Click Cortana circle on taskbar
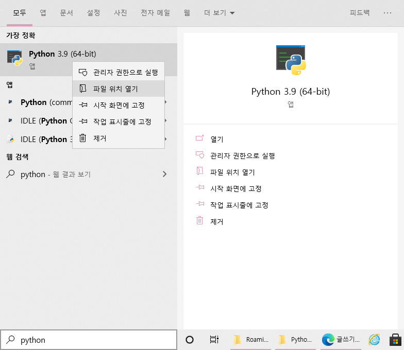Image resolution: width=404 pixels, height=350 pixels. click(190, 340)
